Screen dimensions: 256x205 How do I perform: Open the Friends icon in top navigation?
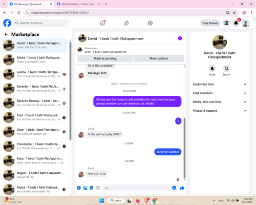pos(126,23)
